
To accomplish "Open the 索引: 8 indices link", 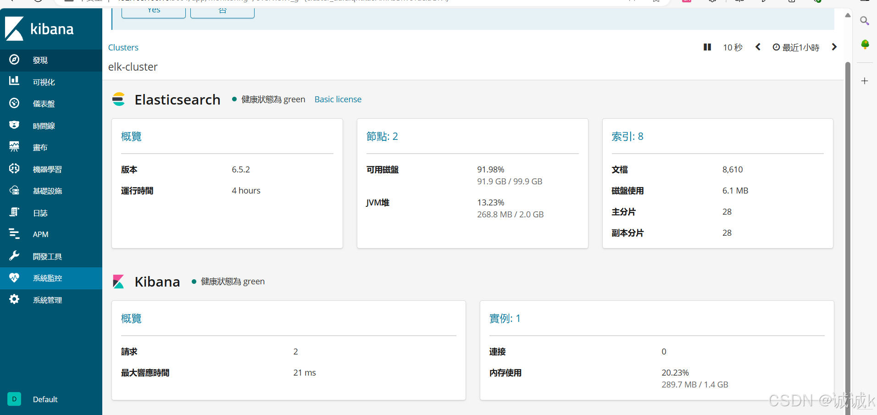I will [627, 136].
